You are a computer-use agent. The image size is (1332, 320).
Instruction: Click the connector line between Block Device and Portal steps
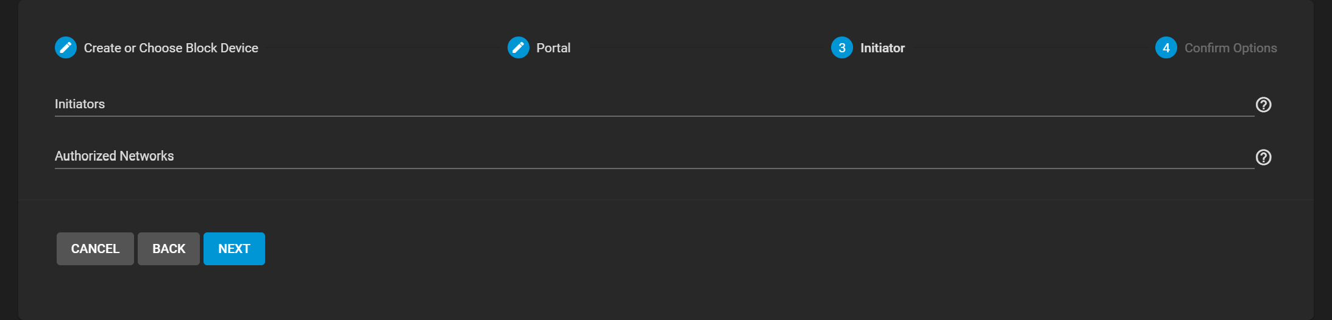pyautogui.click(x=383, y=47)
